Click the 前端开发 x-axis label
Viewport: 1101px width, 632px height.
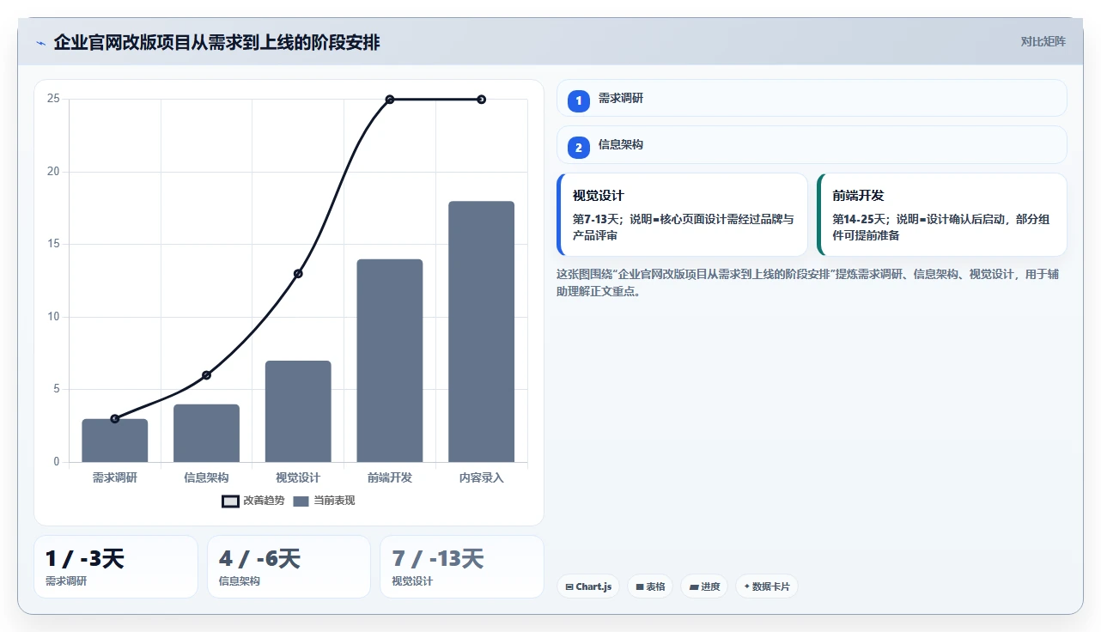click(390, 477)
